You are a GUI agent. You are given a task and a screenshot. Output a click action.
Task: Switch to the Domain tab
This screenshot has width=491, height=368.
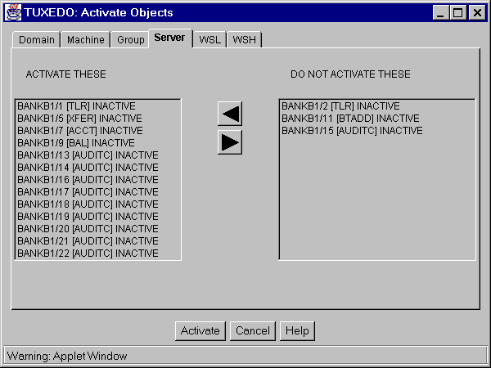click(x=36, y=40)
